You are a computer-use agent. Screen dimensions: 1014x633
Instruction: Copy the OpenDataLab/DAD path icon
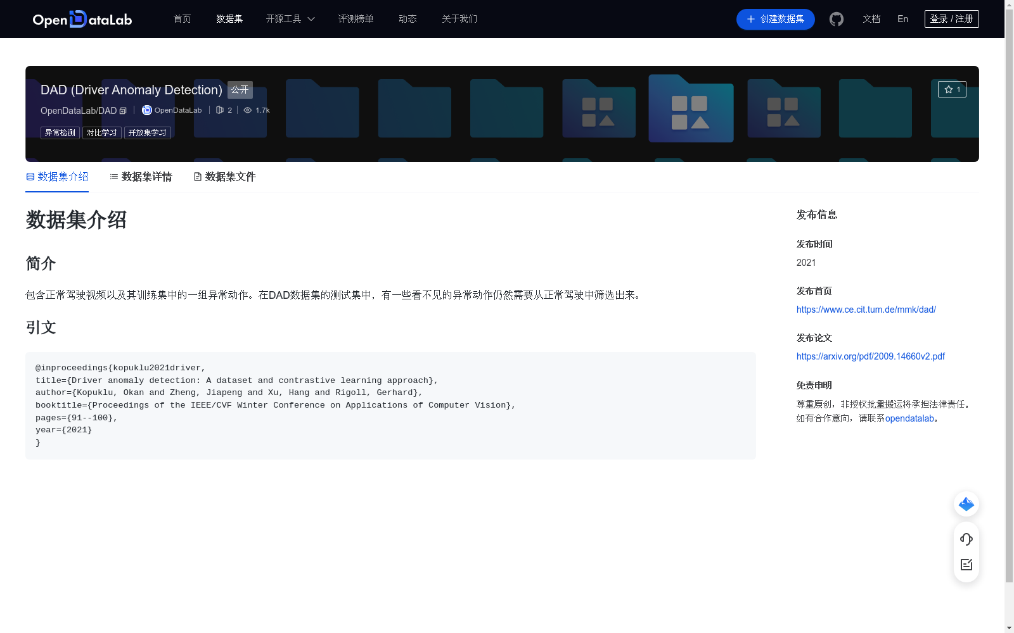click(x=123, y=111)
